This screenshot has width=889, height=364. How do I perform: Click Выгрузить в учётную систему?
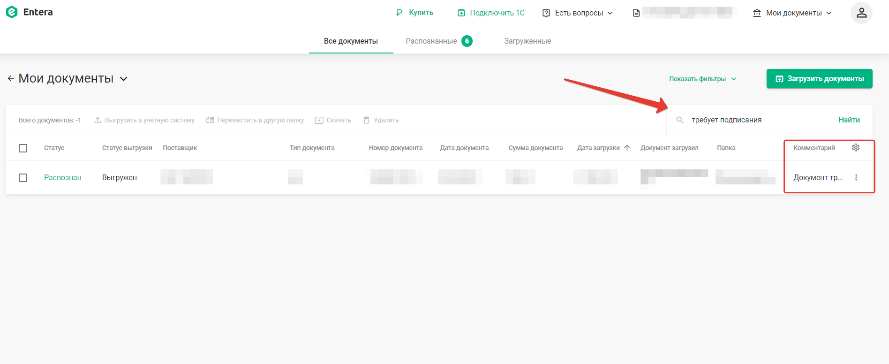[x=144, y=120]
